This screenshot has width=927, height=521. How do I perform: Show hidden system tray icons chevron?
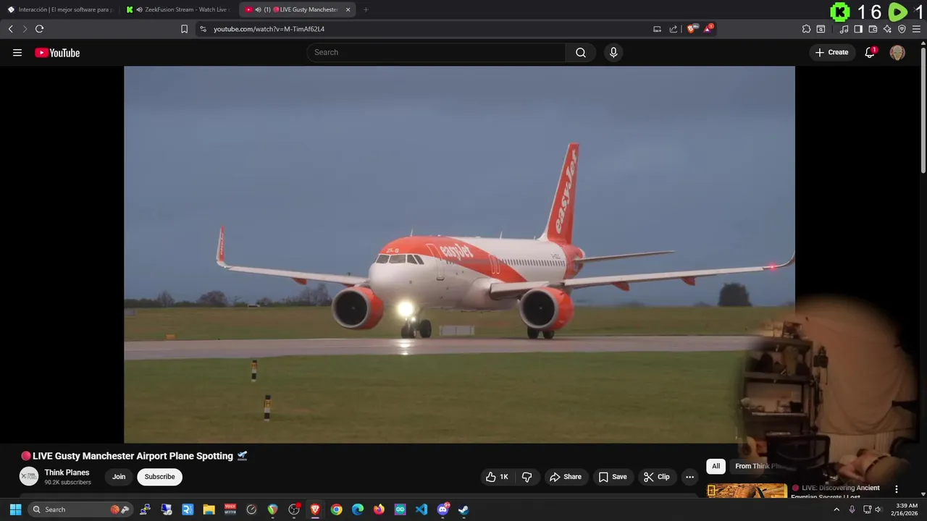click(836, 509)
